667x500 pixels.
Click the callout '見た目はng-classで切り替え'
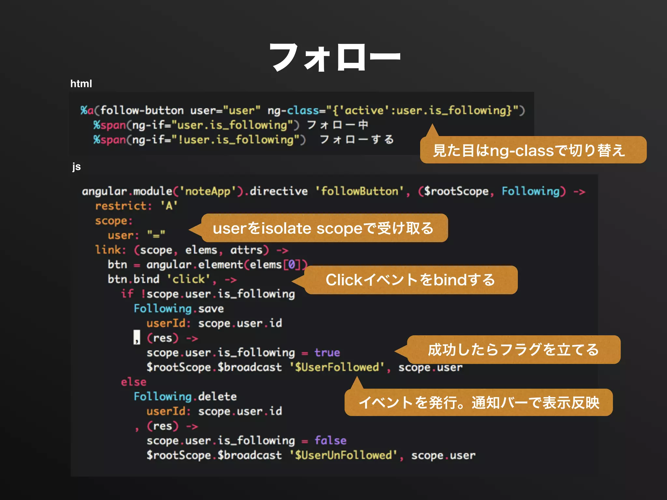533,150
